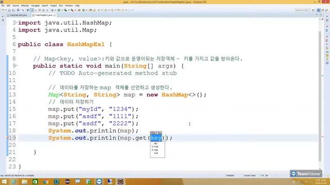Open Internet Explorer from taskbar

coord(14,181)
